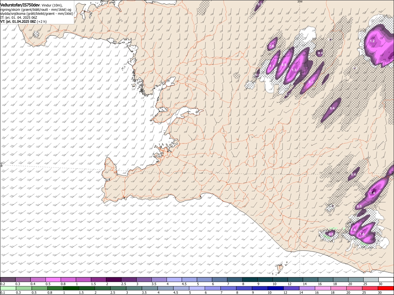Image resolution: width=394 pixels, height=295 pixels.
Task: Select the bright pink 0.5 swatch in upper legend
Action: [53, 280]
